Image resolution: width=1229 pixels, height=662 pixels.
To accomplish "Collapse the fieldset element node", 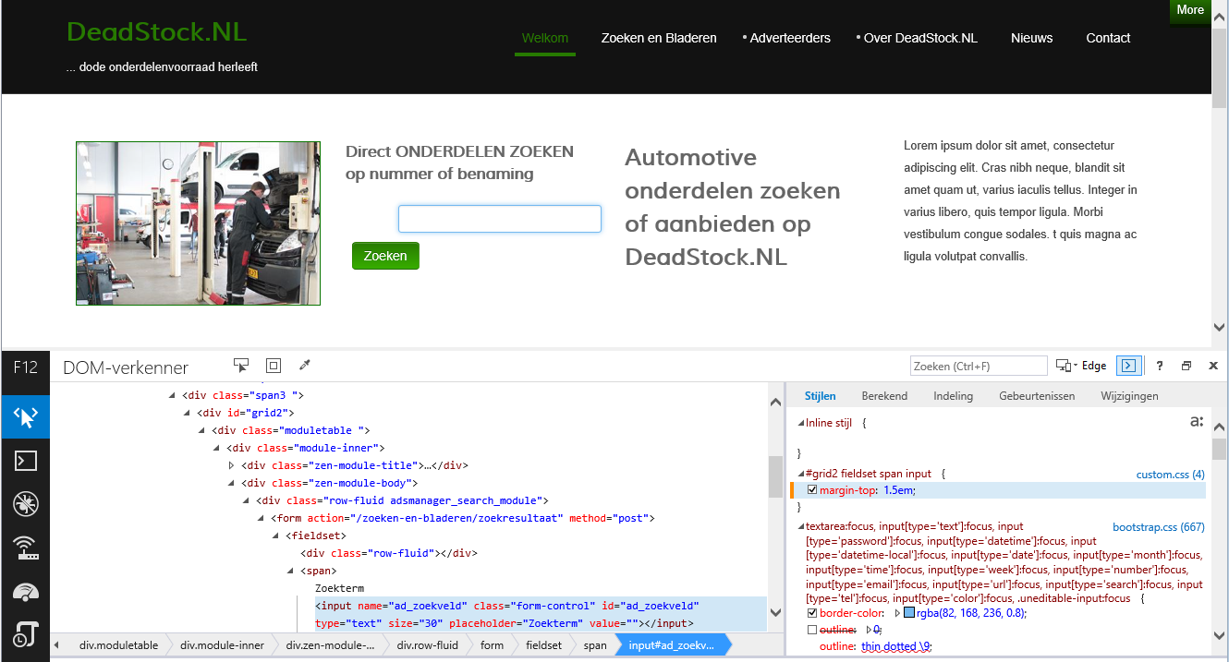I will pos(275,536).
